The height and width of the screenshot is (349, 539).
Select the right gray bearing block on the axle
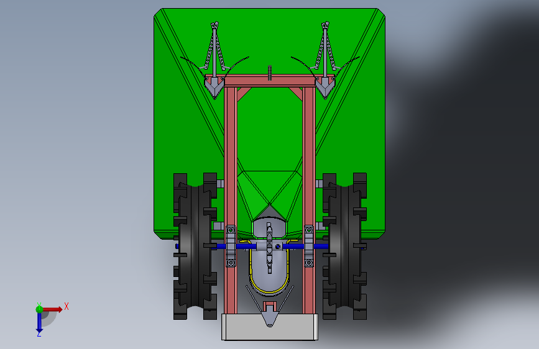[x=309, y=246]
